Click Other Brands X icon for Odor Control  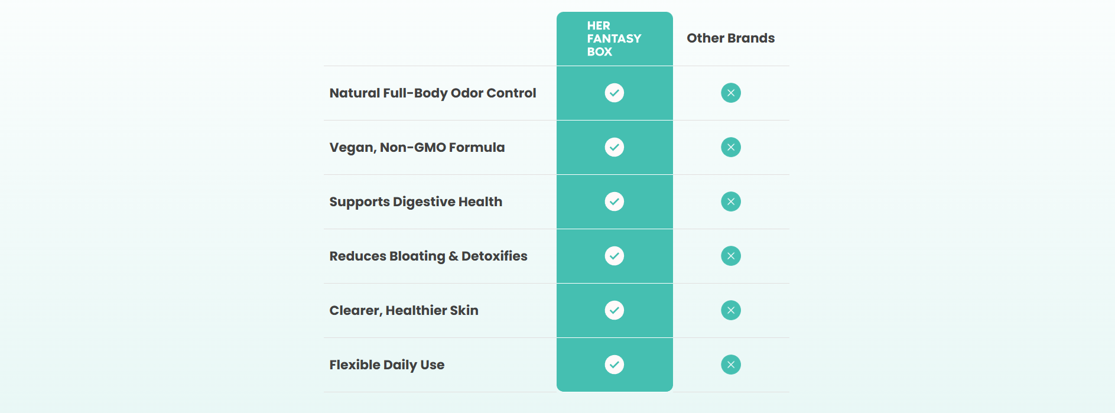pos(730,93)
